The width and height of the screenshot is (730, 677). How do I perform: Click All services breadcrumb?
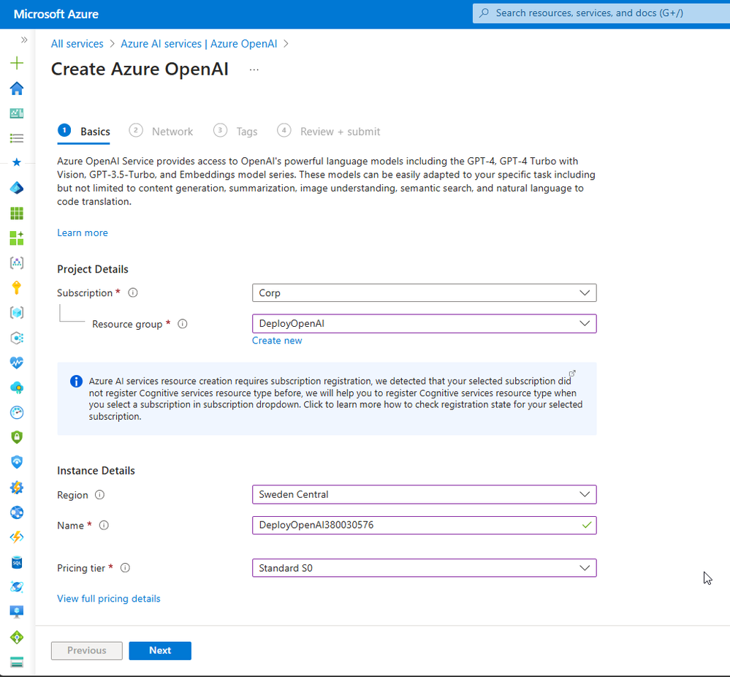[x=77, y=44]
